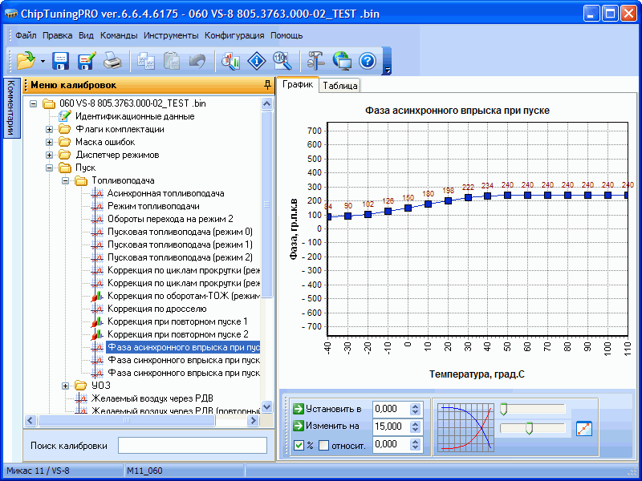Screen dimensions: 642x481
Task: Click the Open file folder icon
Action: pyautogui.click(x=25, y=61)
